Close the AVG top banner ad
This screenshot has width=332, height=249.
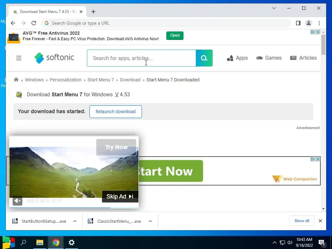[x=318, y=32]
